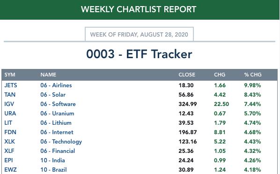The image size is (280, 174).
Task: Open the TAN symbol link
Action: coord(10,95)
